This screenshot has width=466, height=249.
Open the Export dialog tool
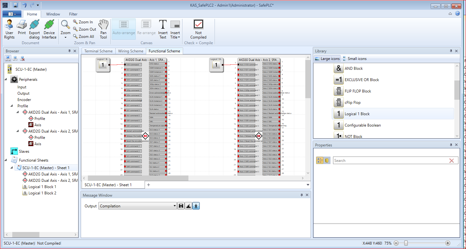tap(34, 29)
